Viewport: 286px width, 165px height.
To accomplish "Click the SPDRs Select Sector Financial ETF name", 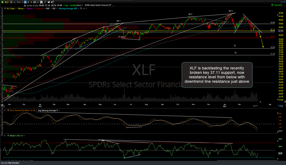I will point(98,5).
